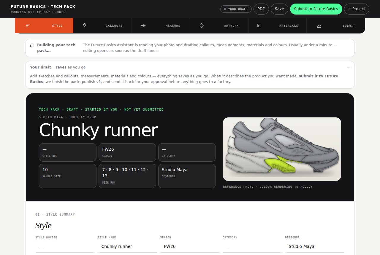Export the tech pack as PDF
This screenshot has width=380, height=255.
[261, 9]
